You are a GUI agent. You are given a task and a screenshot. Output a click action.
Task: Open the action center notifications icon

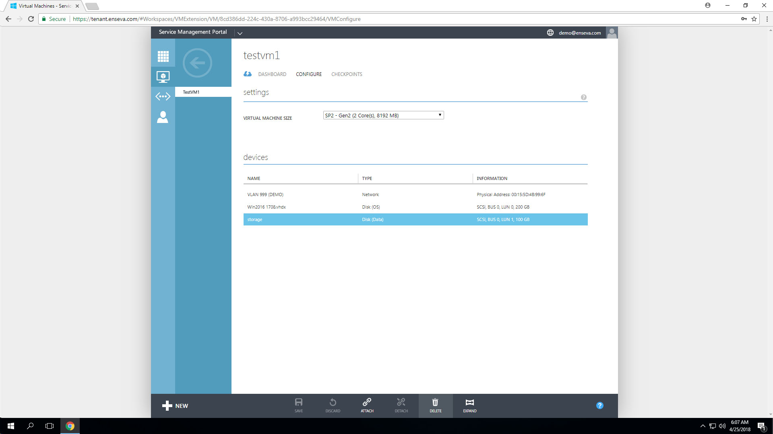[761, 426]
